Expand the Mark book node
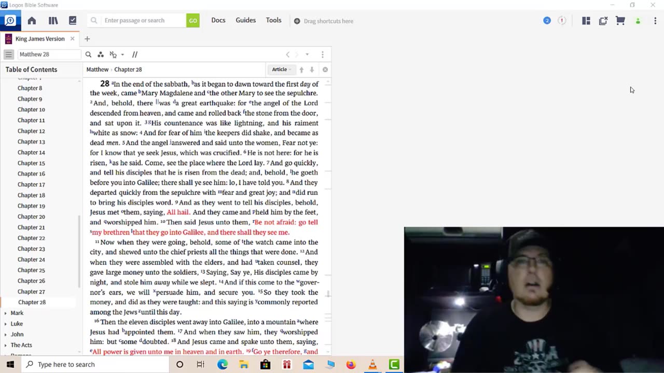 (6, 313)
